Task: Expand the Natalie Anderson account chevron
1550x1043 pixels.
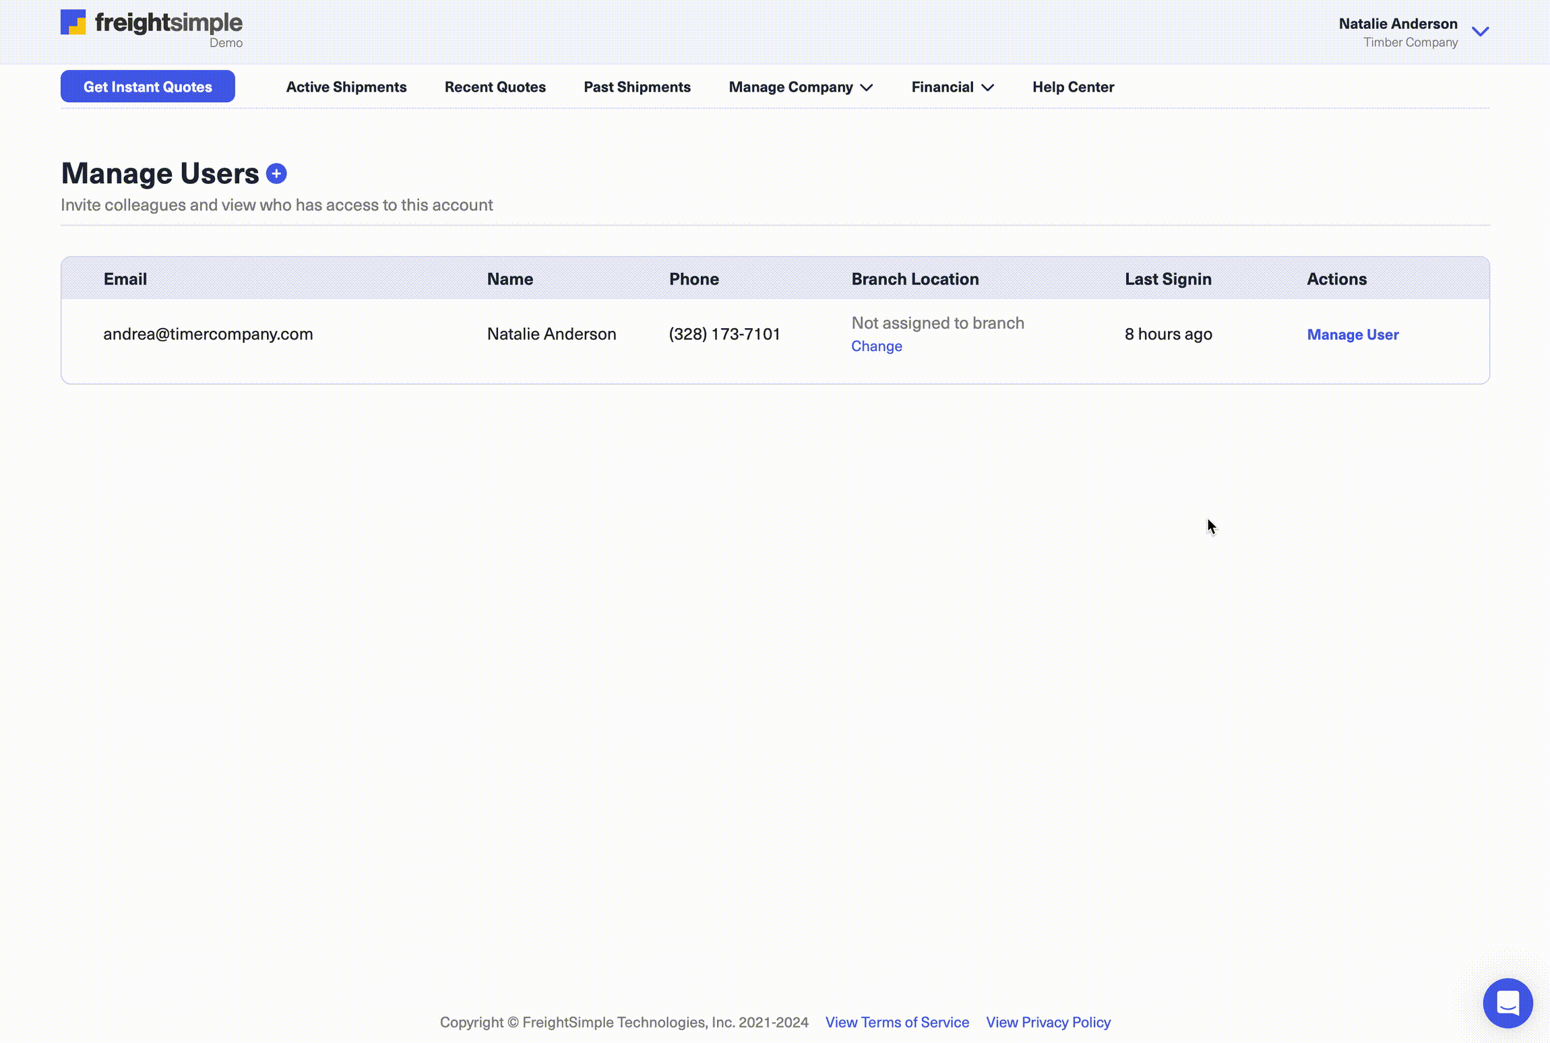Action: pos(1480,32)
